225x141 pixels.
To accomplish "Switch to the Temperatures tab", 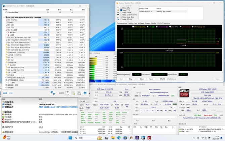I will [122, 23].
